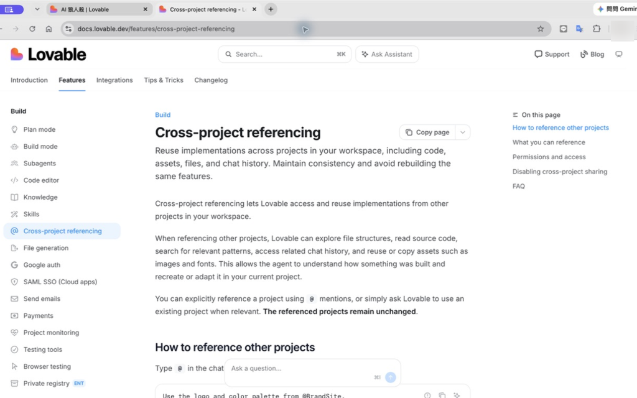Screen dimensions: 637x398
Task: Click the Build breadcrumb link
Action: (162, 115)
